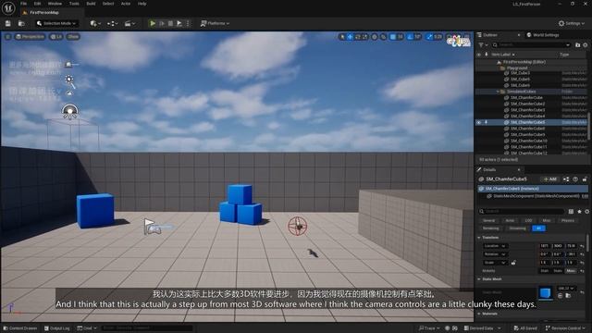Open the Tools menu
This screenshot has height=333, width=592.
point(74,4)
